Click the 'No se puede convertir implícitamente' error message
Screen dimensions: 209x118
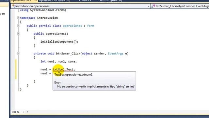pos(96,87)
